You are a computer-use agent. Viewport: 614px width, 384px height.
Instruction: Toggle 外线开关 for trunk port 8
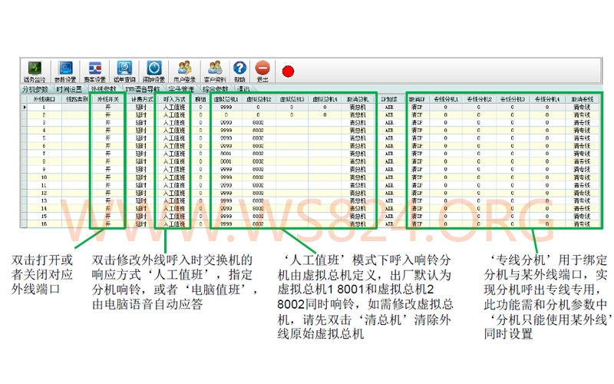click(x=108, y=161)
